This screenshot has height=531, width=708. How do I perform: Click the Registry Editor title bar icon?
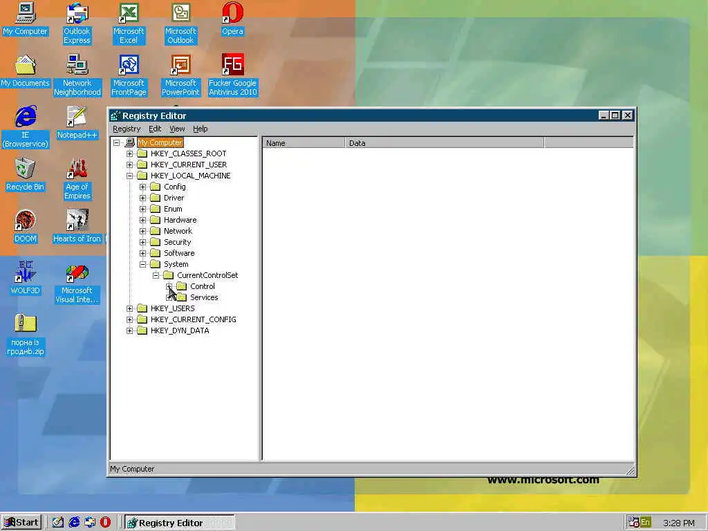point(115,115)
